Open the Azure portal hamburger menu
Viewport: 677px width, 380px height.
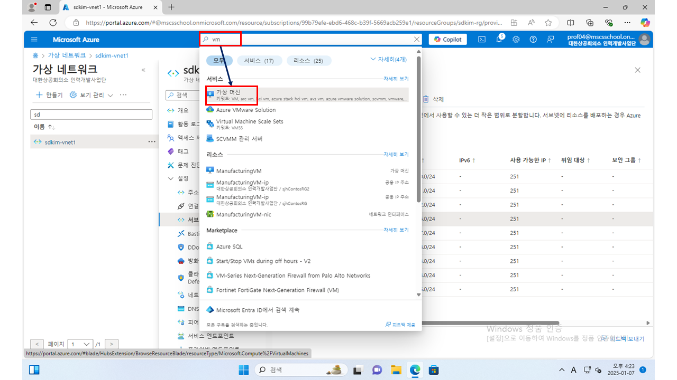pyautogui.click(x=34, y=40)
